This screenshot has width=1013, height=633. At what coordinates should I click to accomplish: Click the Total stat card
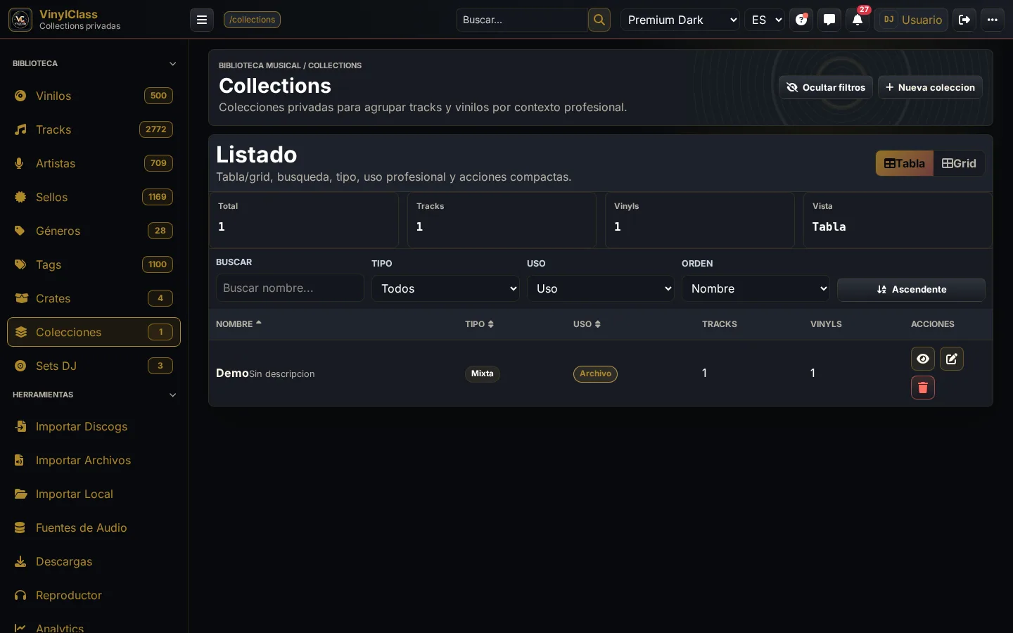coord(304,220)
